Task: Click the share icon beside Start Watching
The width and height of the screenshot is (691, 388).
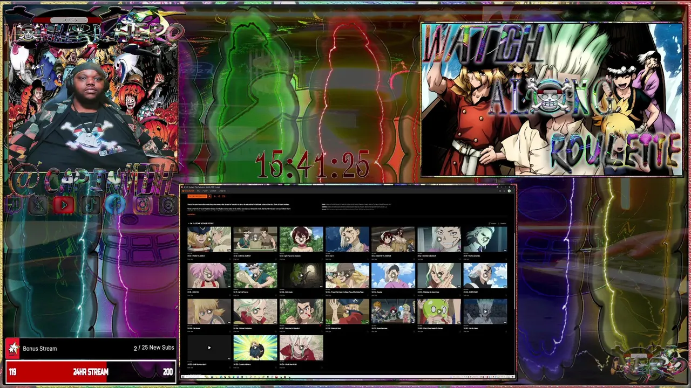Action: (x=219, y=196)
